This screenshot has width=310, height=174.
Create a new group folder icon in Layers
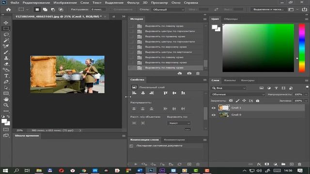[x=283, y=164]
